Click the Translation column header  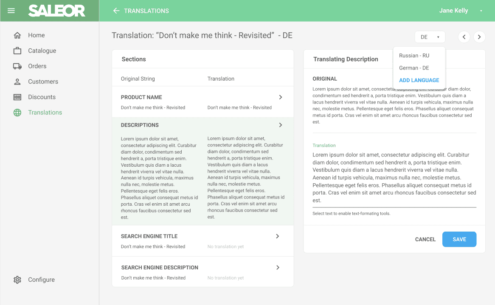point(221,79)
